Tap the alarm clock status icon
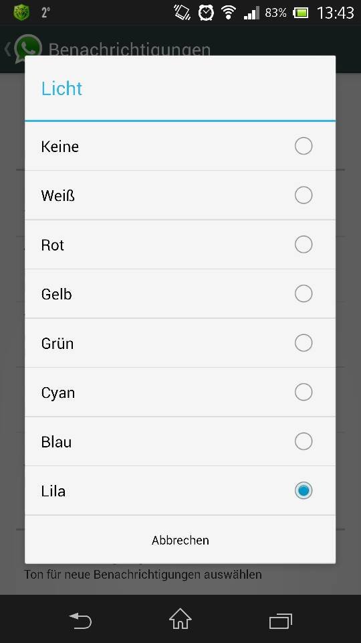The height and width of the screenshot is (643, 361). (x=206, y=13)
